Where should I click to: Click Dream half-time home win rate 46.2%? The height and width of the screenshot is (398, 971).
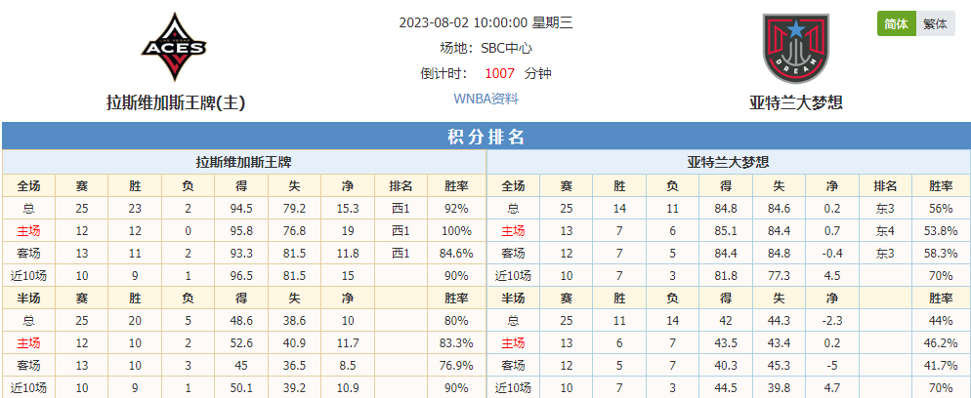click(941, 343)
